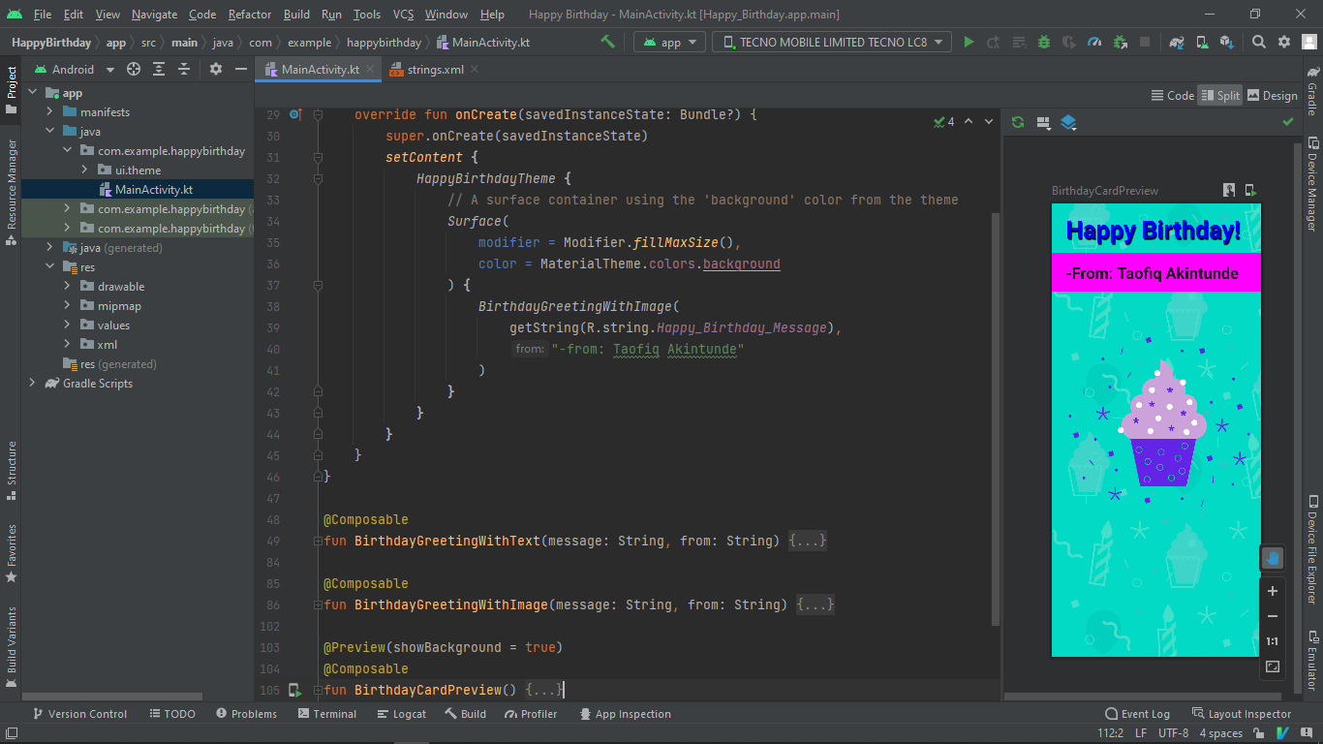Switch editor to Code view mode

coord(1172,95)
